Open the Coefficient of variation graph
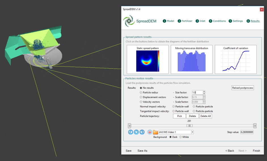The height and width of the screenshot is (161, 267). coord(236,59)
